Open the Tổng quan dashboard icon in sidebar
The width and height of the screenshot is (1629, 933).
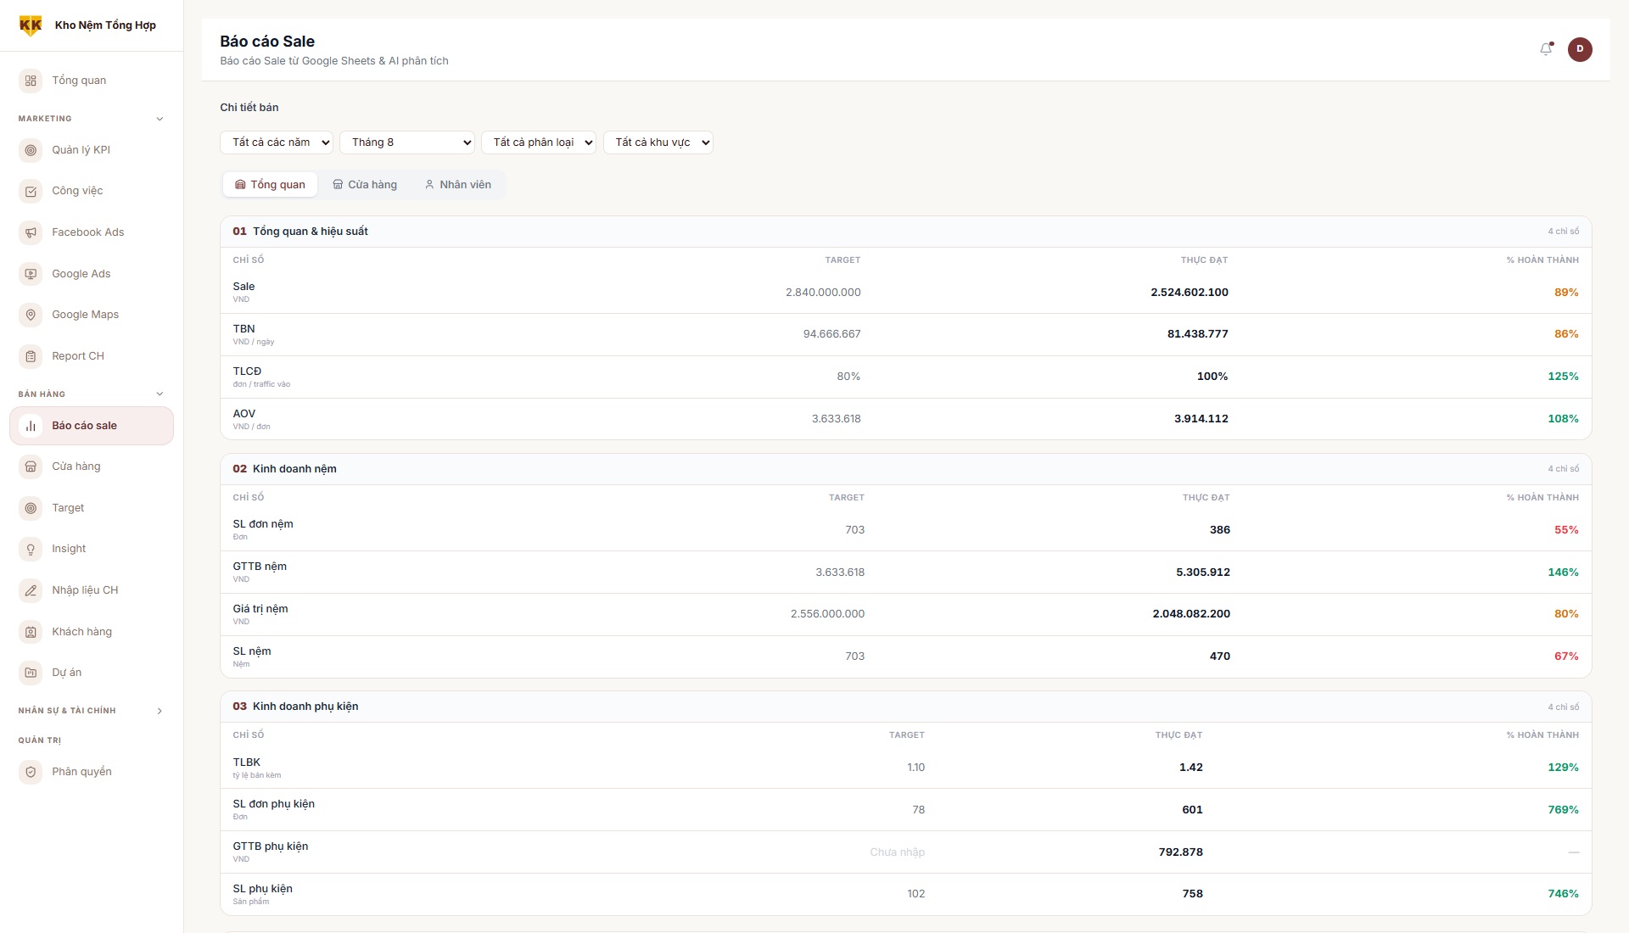tap(31, 81)
